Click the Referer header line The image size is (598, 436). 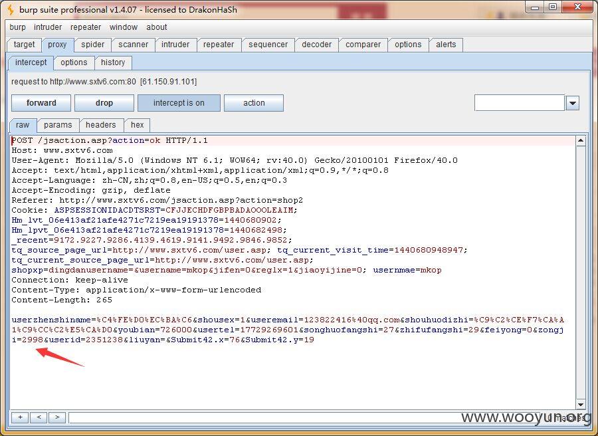(157, 200)
